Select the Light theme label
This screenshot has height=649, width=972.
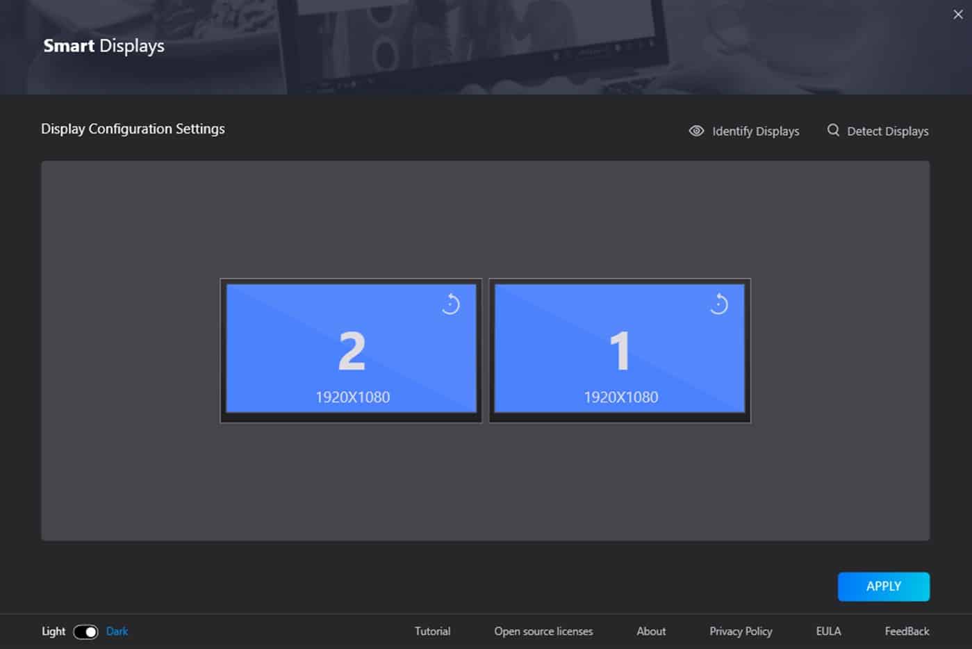(53, 631)
